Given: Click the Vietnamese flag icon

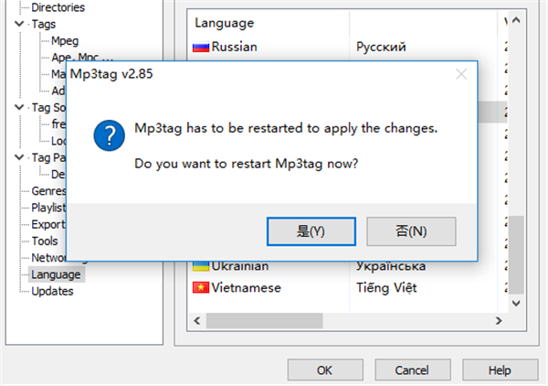Looking at the screenshot, I should 200,287.
